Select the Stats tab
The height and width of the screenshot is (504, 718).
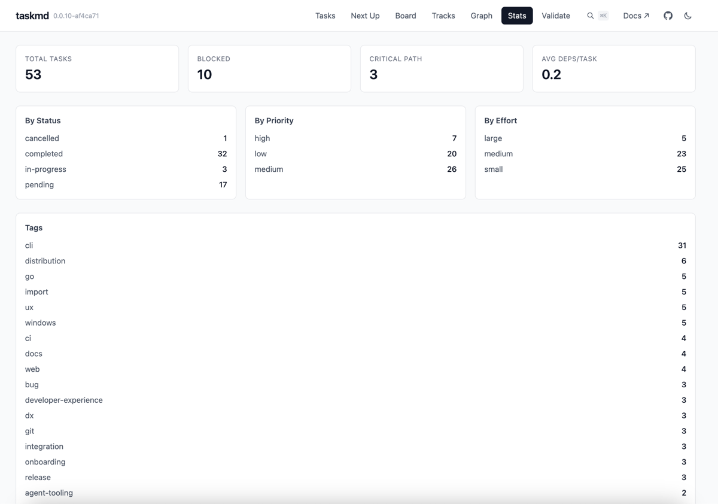click(517, 16)
